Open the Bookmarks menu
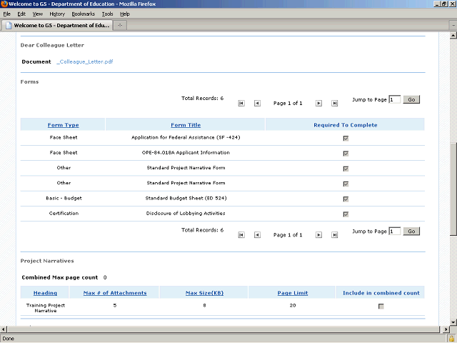 (83, 14)
